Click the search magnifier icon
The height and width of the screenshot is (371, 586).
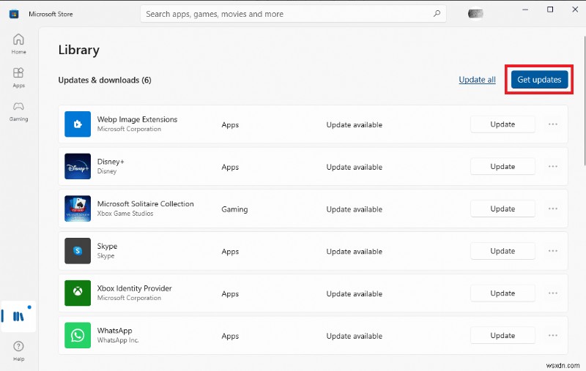click(437, 13)
